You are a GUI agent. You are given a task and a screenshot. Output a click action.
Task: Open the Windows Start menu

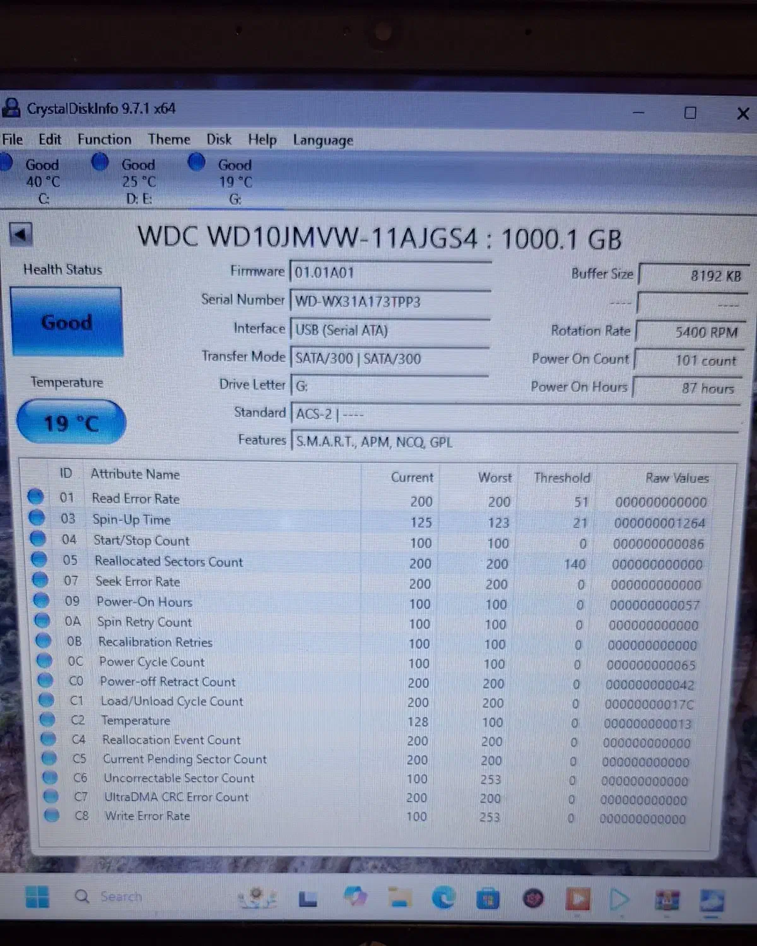tap(37, 896)
